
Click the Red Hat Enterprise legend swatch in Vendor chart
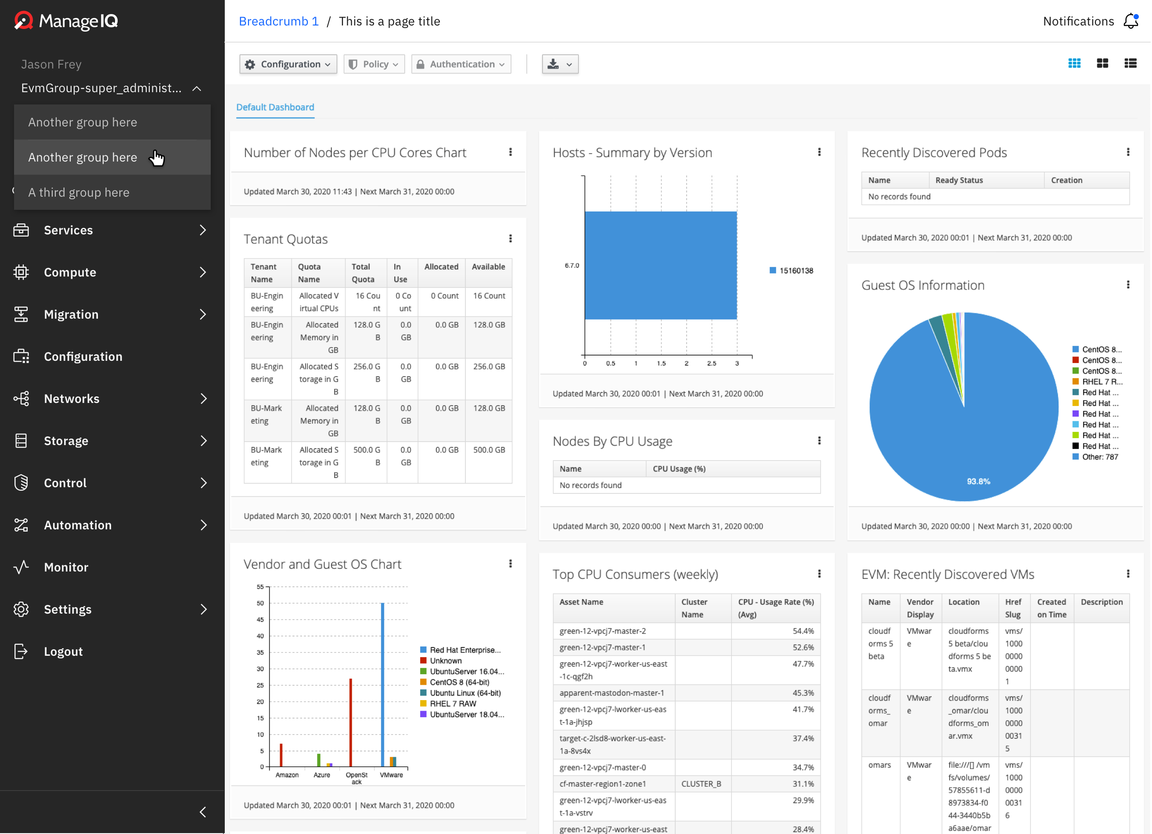click(423, 650)
